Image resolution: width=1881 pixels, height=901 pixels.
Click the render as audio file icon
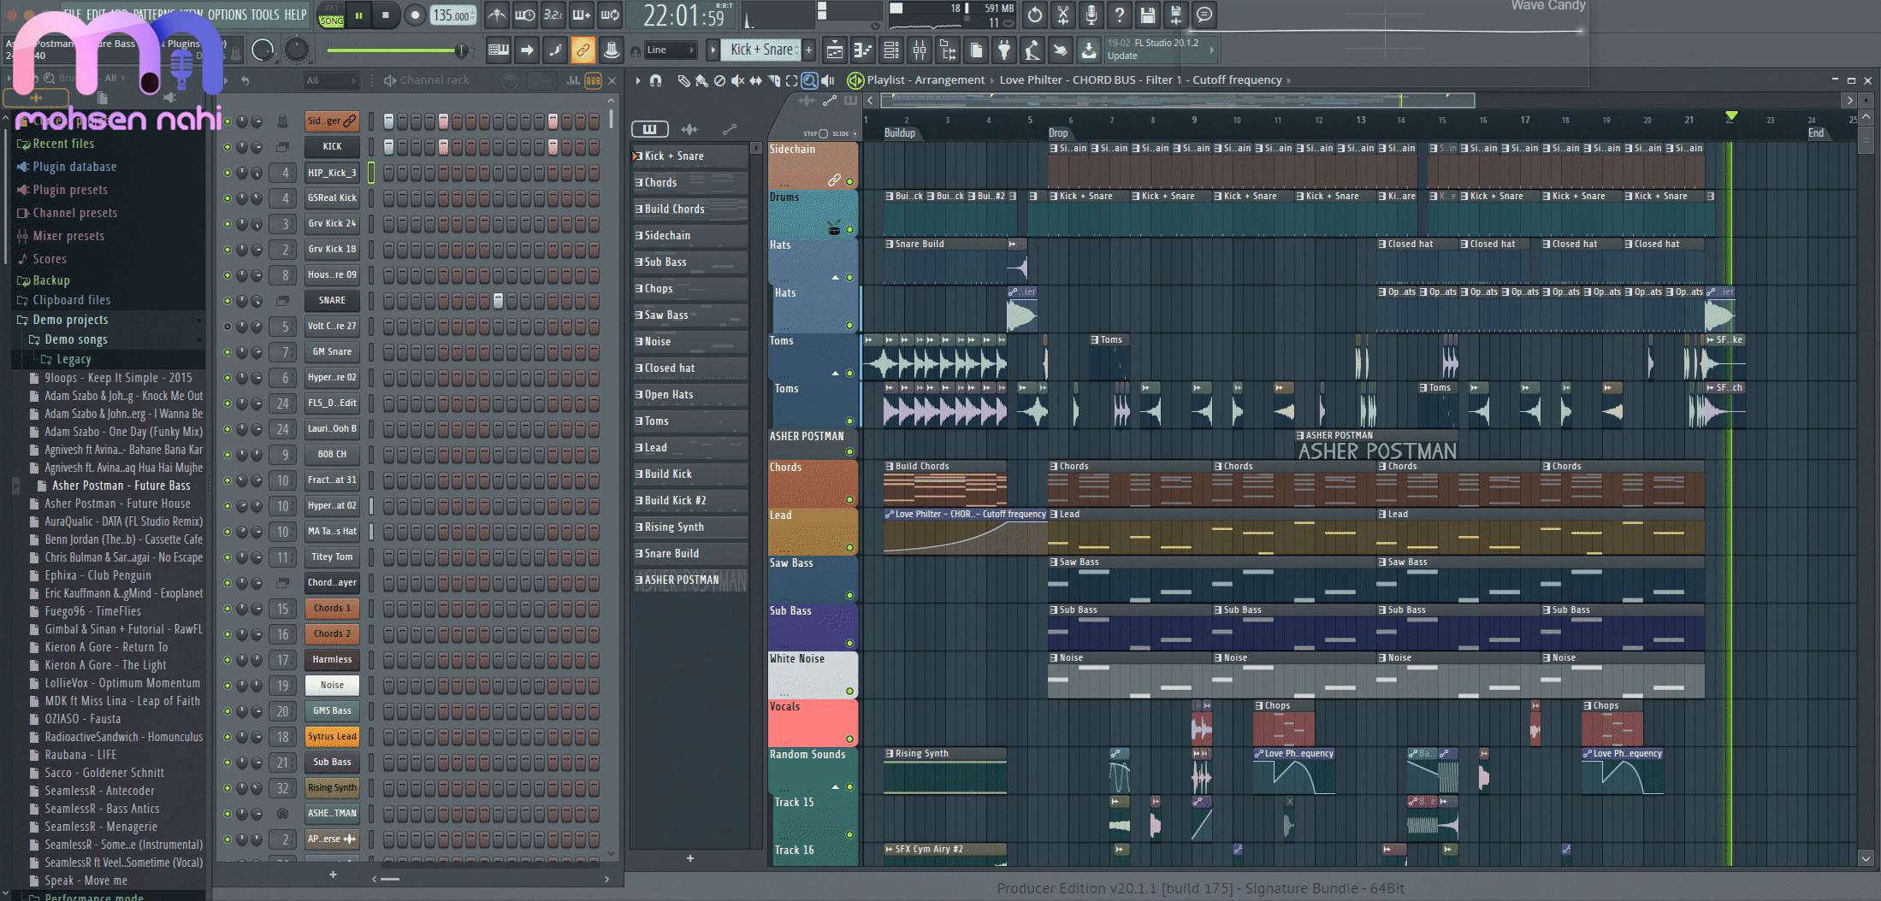tap(1176, 15)
